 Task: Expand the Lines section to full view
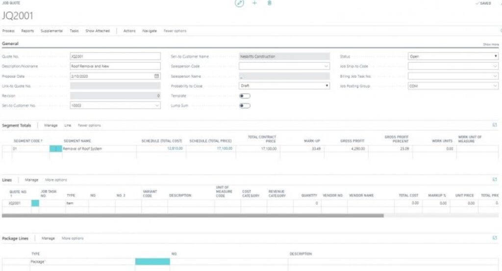tap(494, 180)
